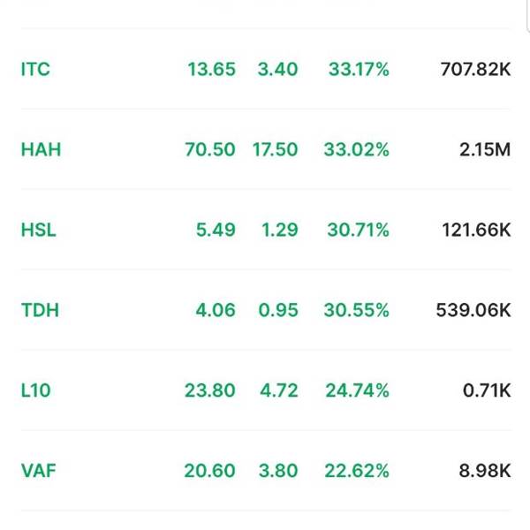The image size is (530, 530).
Task: Click ITC price 13.65
Action: (x=212, y=69)
